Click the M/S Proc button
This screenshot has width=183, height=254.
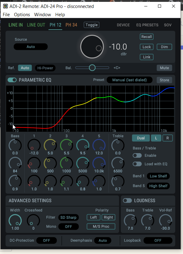coord(101,226)
